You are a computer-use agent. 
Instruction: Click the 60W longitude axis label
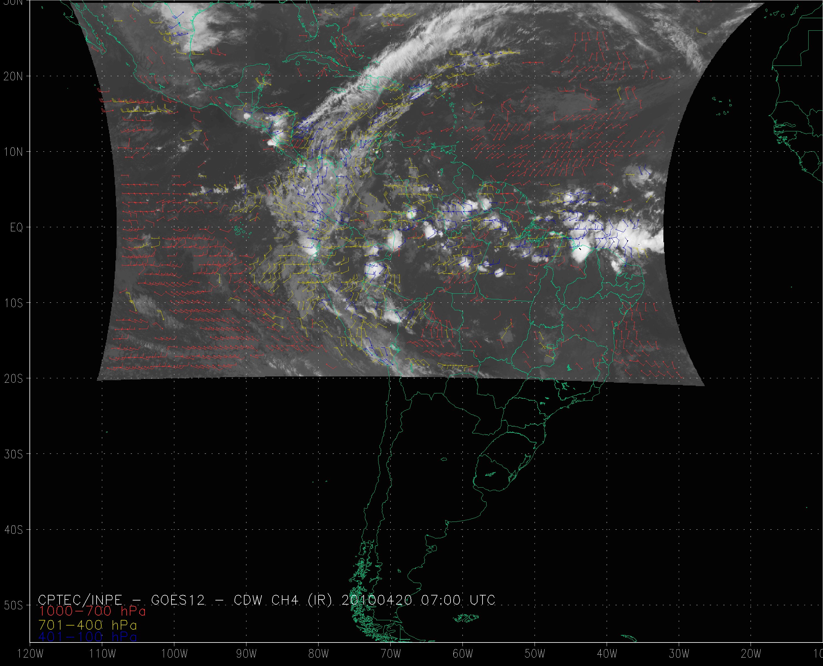tap(463, 654)
